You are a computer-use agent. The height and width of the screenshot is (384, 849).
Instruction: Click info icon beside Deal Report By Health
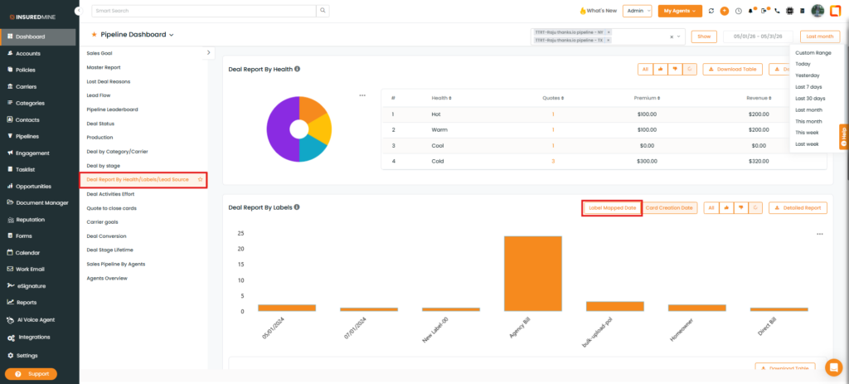298,70
